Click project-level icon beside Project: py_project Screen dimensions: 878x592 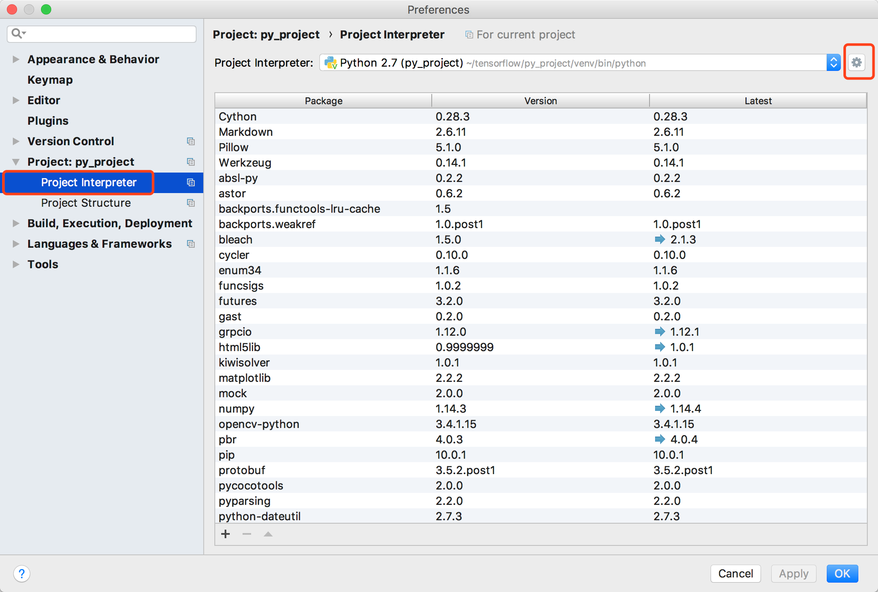[191, 161]
